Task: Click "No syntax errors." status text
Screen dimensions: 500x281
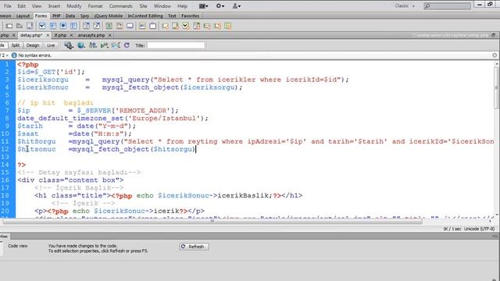Action: coord(34,55)
